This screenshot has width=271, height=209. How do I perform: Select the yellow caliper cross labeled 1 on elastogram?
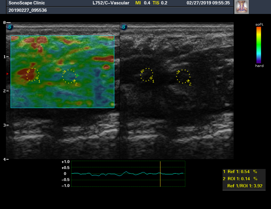pos(37,78)
